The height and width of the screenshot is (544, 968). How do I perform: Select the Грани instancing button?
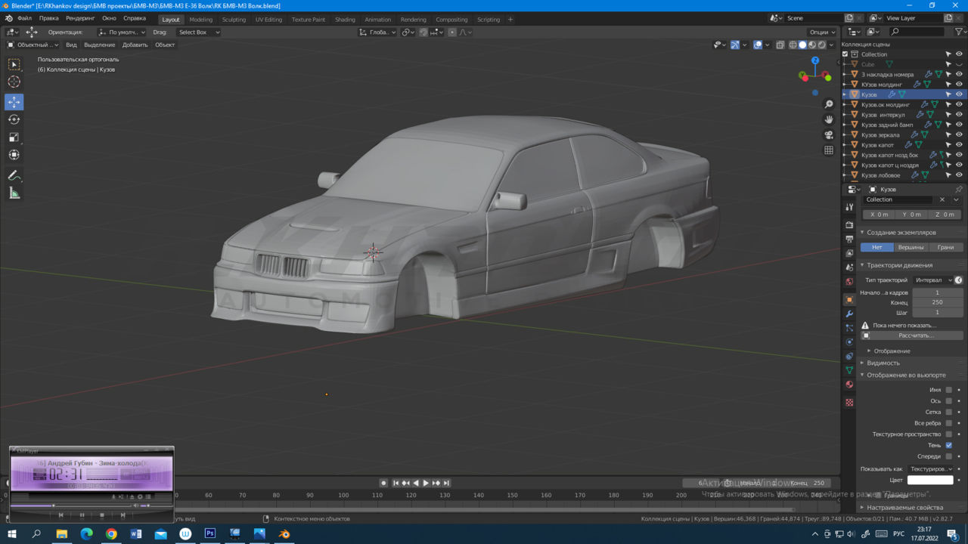[x=945, y=247]
